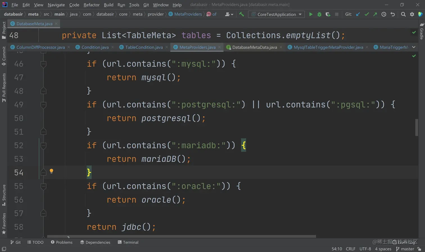Open the Dependencies tool window
This screenshot has height=252, width=425.
point(95,242)
